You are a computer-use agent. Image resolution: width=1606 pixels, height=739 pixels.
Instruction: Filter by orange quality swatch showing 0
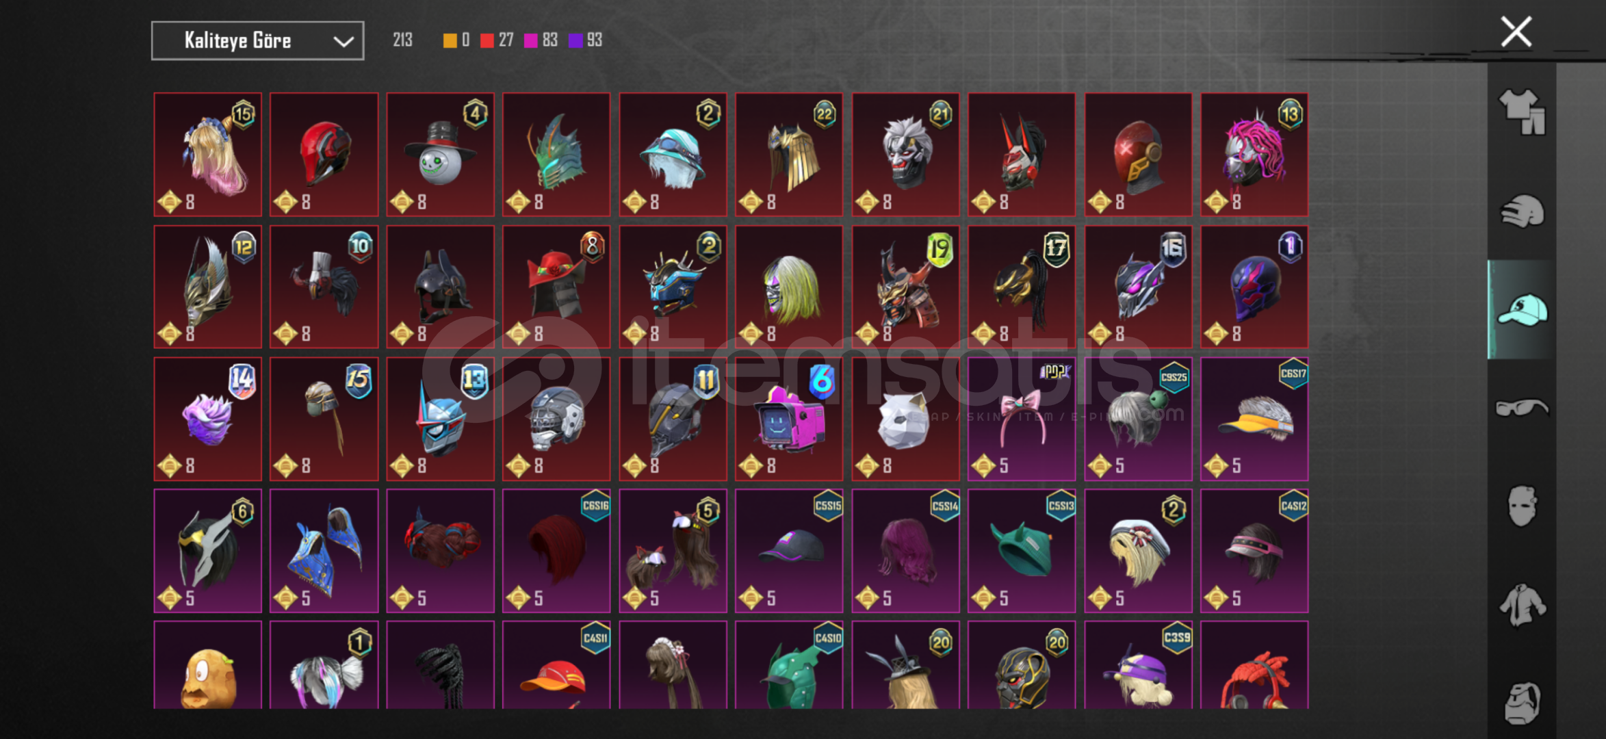[456, 40]
